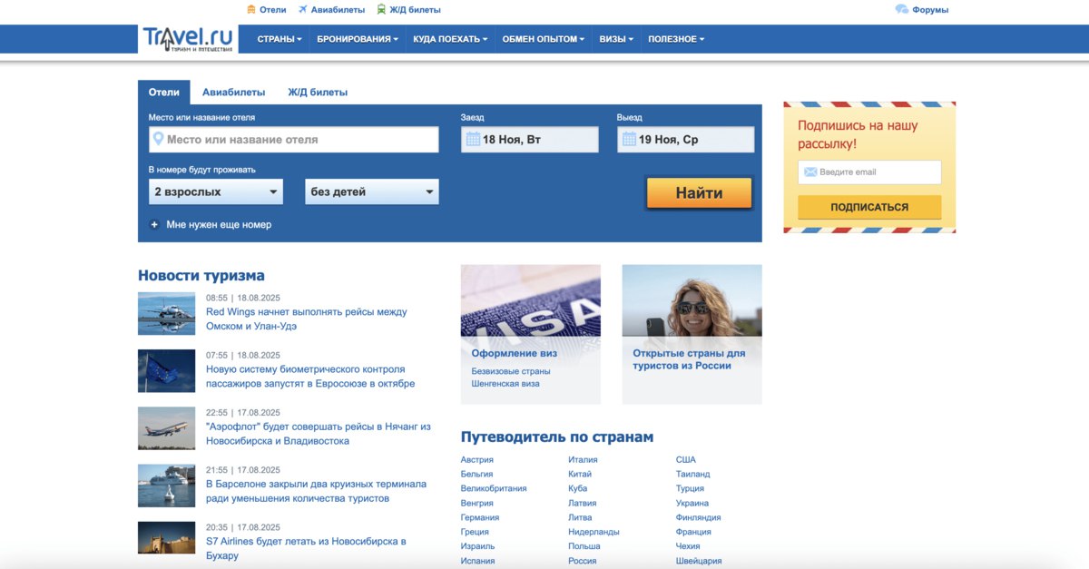Select the train icon near Ж/Д билеты
The height and width of the screenshot is (569, 1089).
point(381,9)
